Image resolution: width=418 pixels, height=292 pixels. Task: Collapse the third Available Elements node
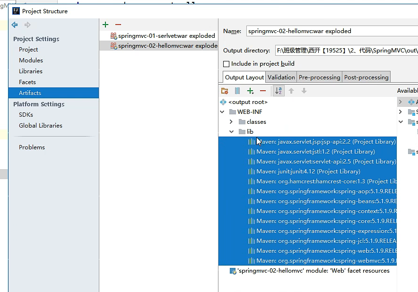click(x=401, y=122)
